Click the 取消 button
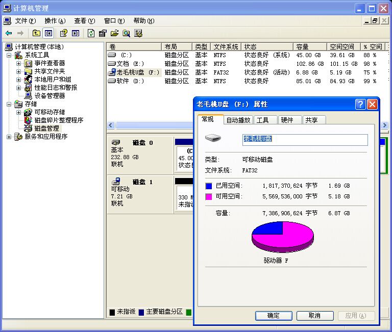 click(314, 316)
